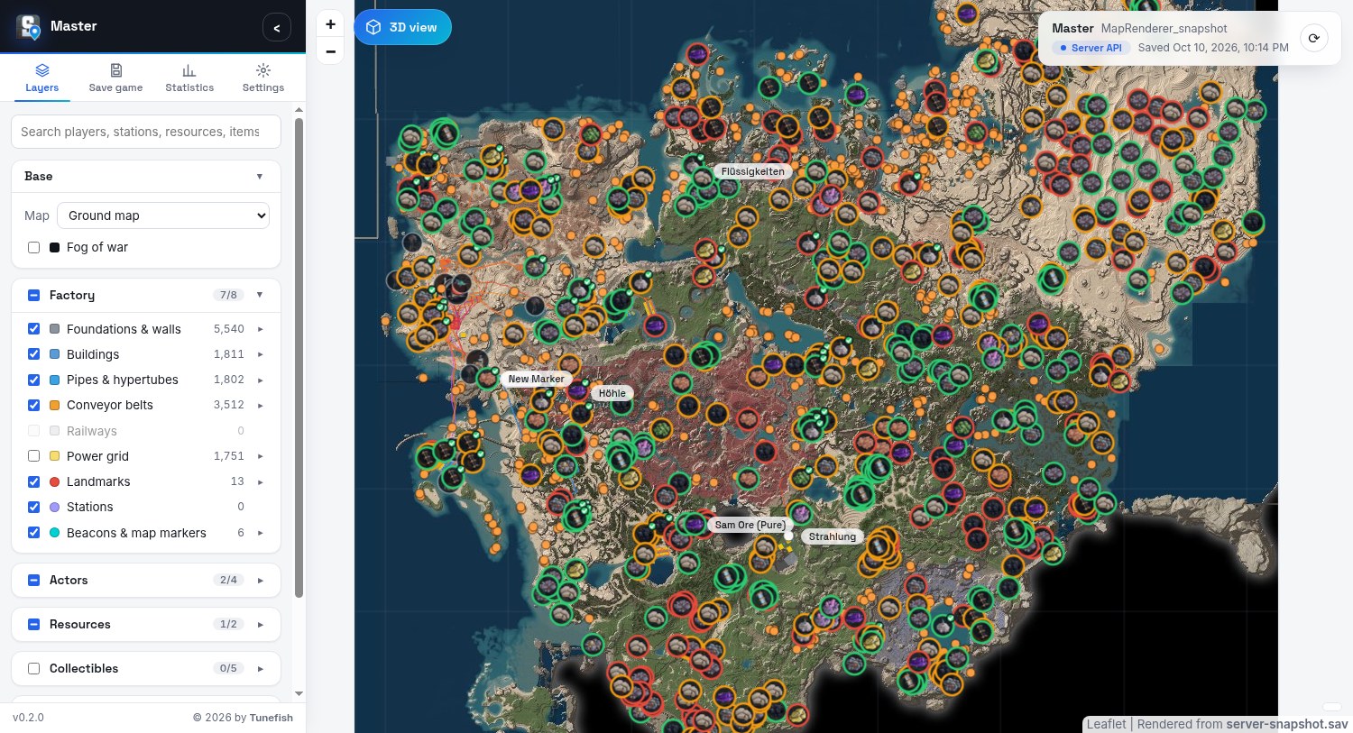This screenshot has width=1353, height=733.
Task: Enable the Collectibles group checkbox
Action: coord(34,668)
